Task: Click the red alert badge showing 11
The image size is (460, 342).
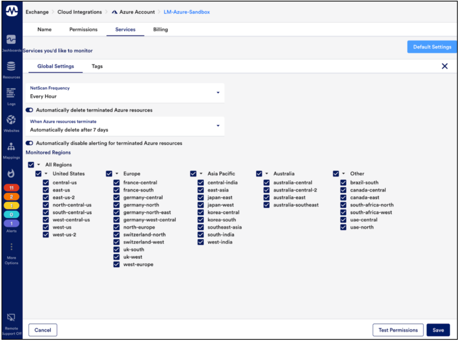Action: [11, 188]
